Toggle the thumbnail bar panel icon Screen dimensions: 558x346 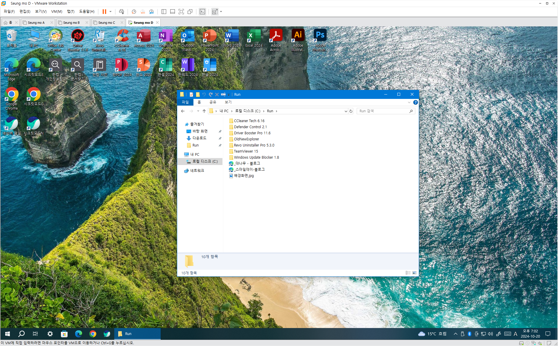coord(173,12)
